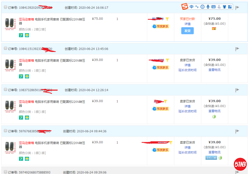Image resolution: width=250 pixels, height=174 pixels.
Task: Select the checkbox for the 13:45:06 order
Action: coord(6,48)
